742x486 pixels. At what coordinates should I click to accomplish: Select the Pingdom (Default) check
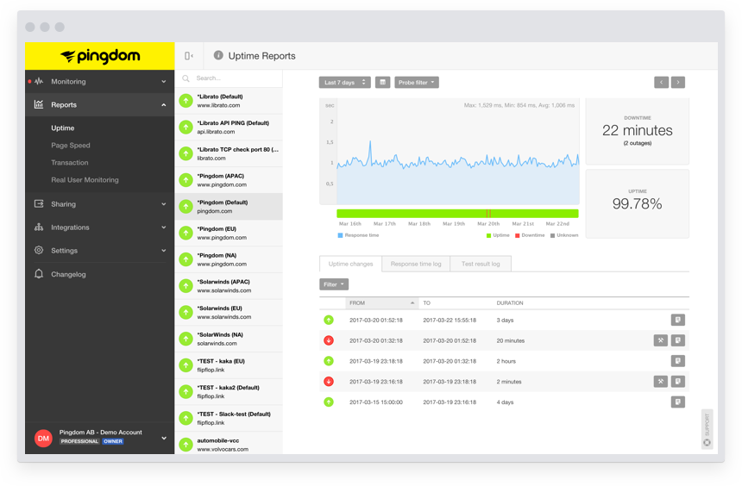[x=229, y=207]
